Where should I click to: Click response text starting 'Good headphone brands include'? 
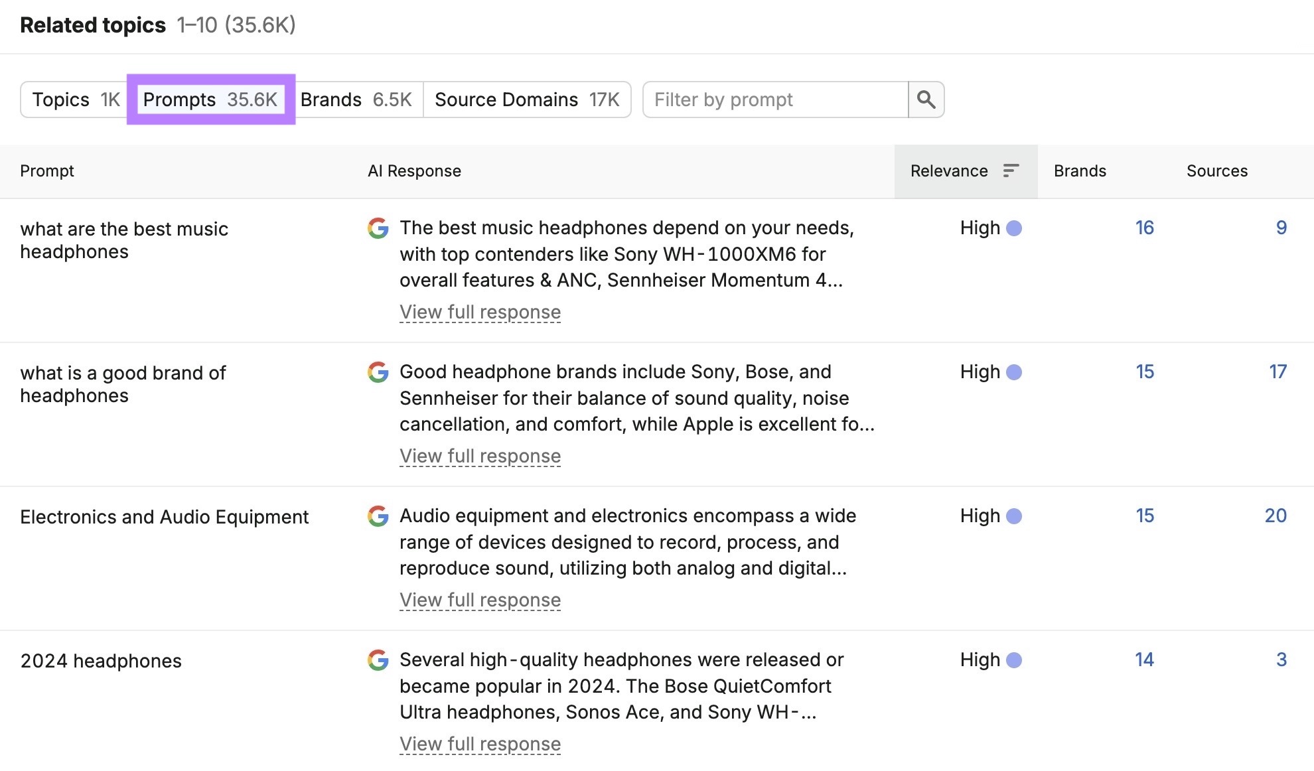click(x=637, y=398)
